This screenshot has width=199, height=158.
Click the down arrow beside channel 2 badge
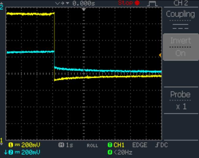click(x=6, y=152)
